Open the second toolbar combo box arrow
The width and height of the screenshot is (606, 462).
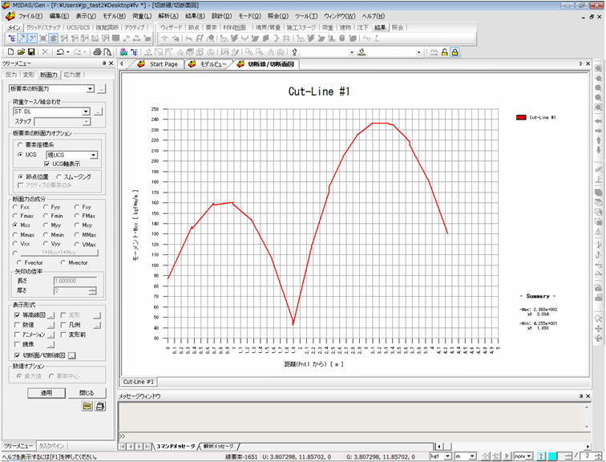coord(418,52)
